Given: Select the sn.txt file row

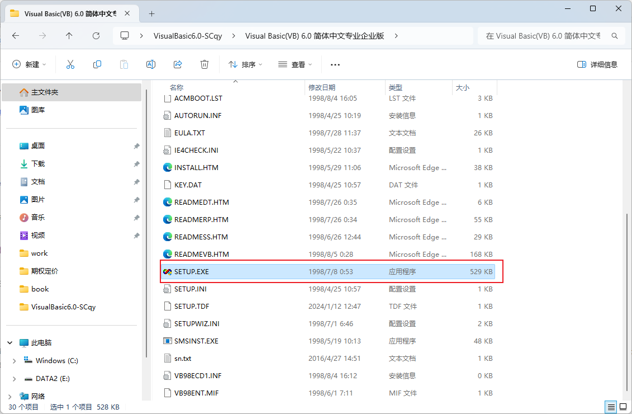Looking at the screenshot, I should click(x=328, y=358).
